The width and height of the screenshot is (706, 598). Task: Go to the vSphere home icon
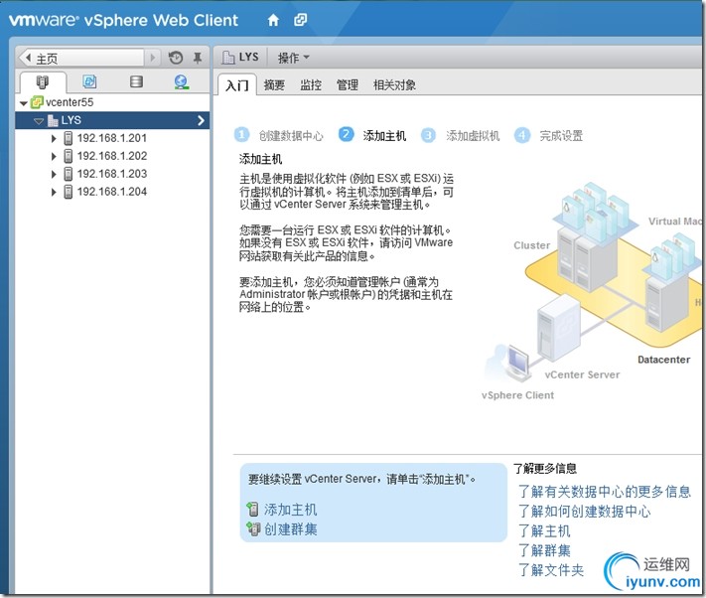point(273,20)
